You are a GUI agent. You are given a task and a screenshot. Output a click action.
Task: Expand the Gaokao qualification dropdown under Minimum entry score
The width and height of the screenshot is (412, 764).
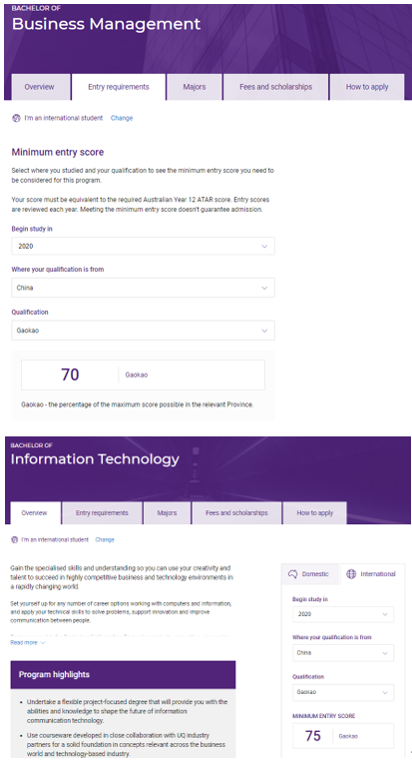point(143,331)
